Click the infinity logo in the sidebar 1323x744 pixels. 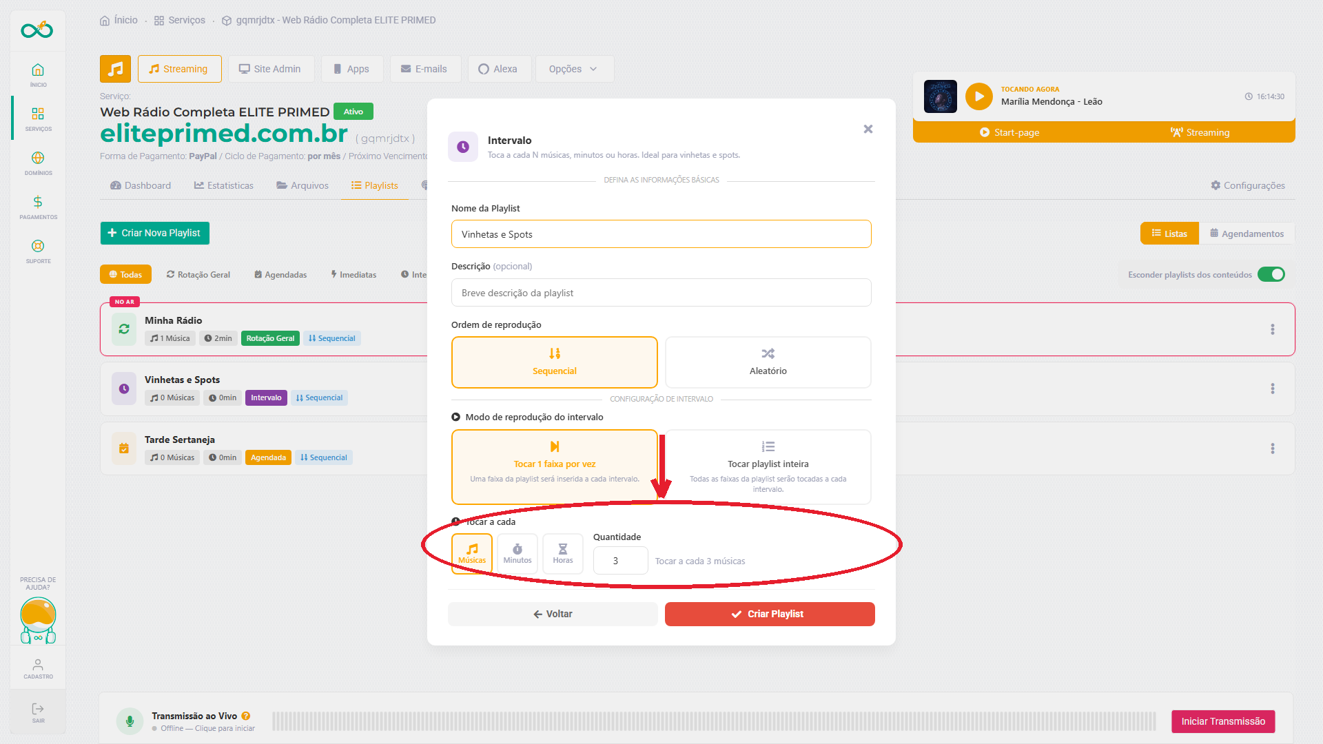pyautogui.click(x=37, y=30)
